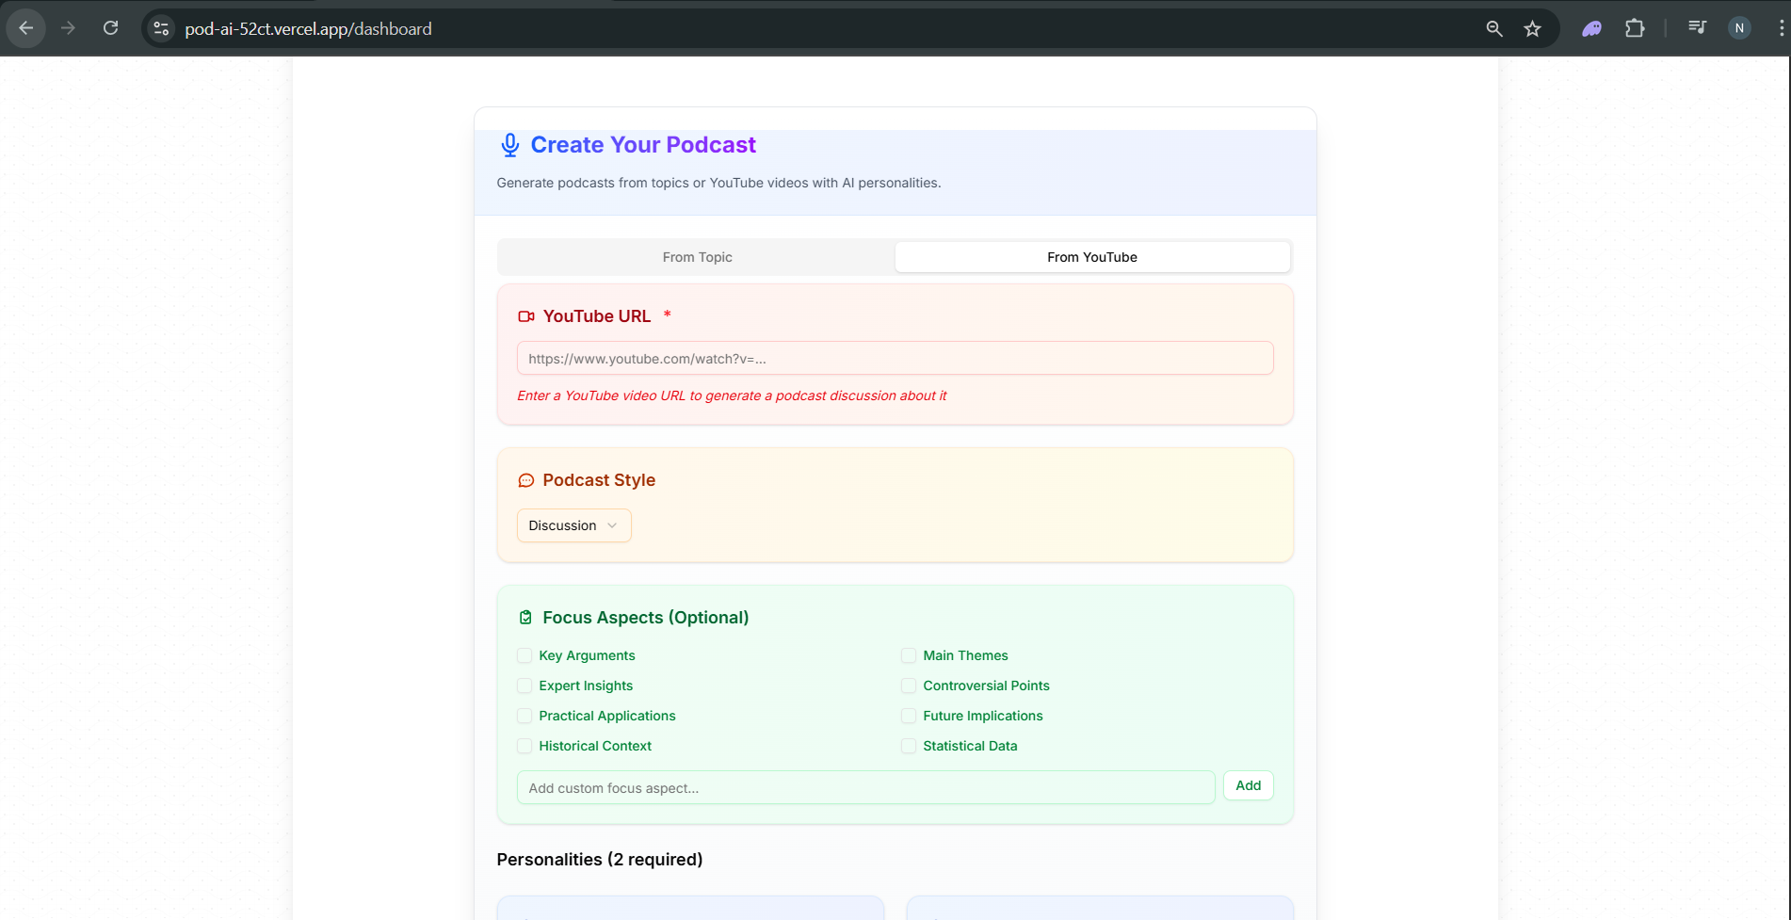Image resolution: width=1791 pixels, height=920 pixels.
Task: Click the Podcast Style title text
Action: [599, 480]
